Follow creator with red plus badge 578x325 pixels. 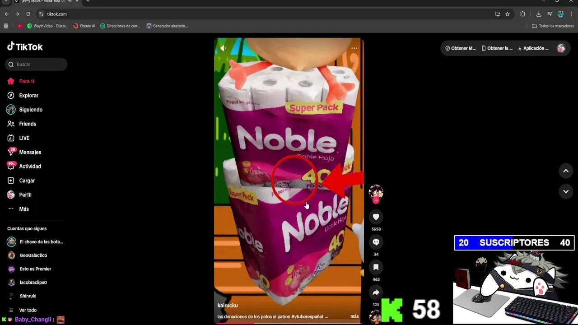[376, 200]
